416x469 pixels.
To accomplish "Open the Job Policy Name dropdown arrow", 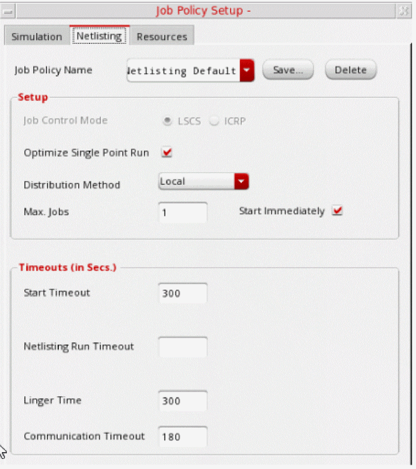I will coord(247,70).
